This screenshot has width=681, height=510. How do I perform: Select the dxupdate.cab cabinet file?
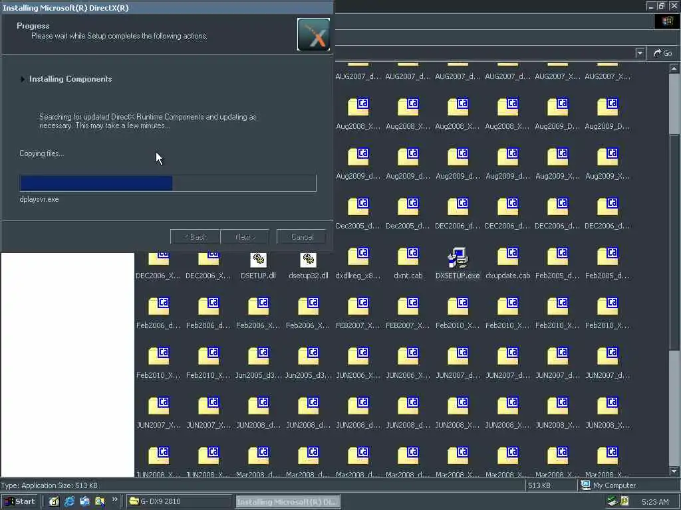(x=507, y=258)
